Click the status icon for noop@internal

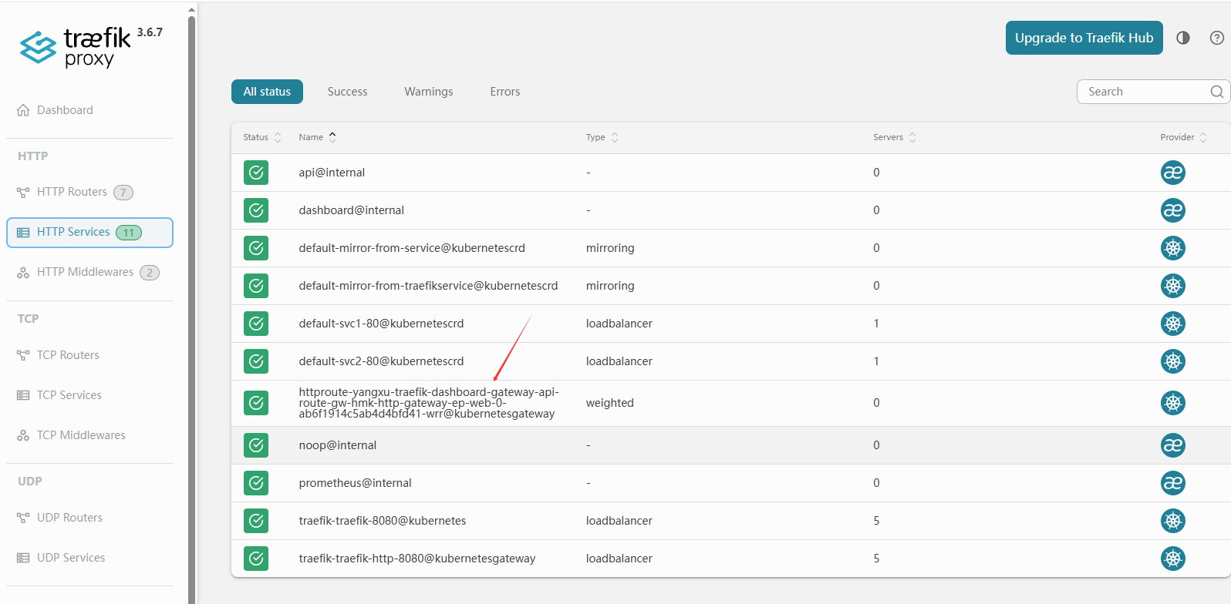coord(256,445)
